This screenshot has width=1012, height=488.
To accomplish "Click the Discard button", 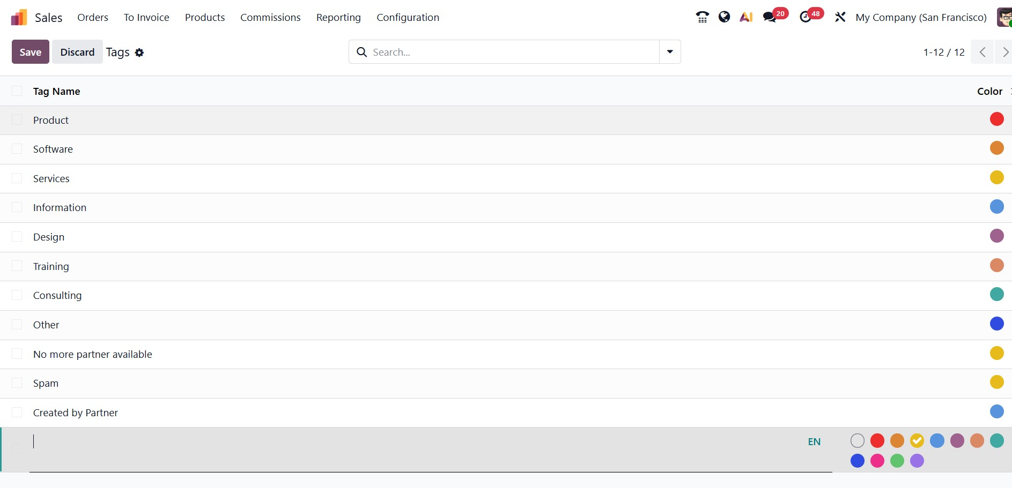I will click(x=77, y=52).
